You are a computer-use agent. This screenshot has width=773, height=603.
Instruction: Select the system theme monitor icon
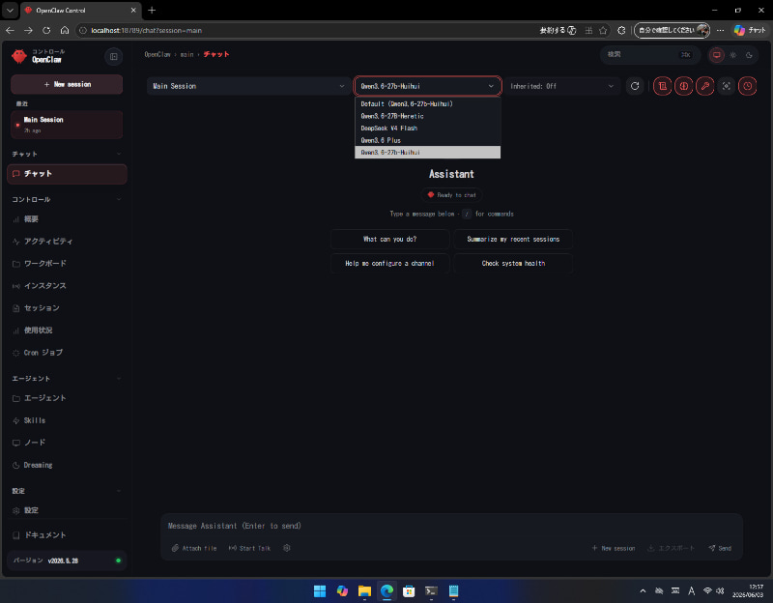(717, 55)
